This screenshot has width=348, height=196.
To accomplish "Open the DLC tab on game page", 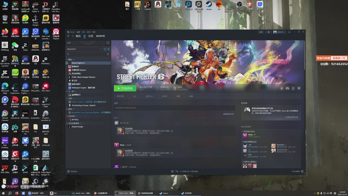I will pos(135,96).
